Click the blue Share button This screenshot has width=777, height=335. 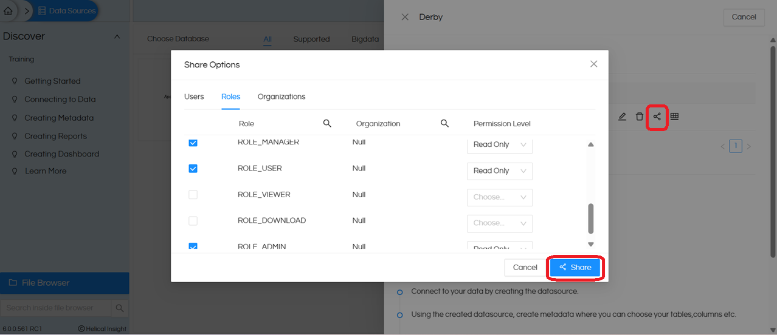[x=575, y=268]
